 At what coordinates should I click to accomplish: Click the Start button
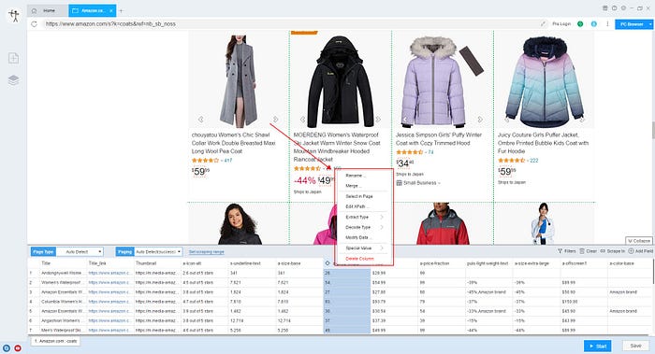coord(597,347)
